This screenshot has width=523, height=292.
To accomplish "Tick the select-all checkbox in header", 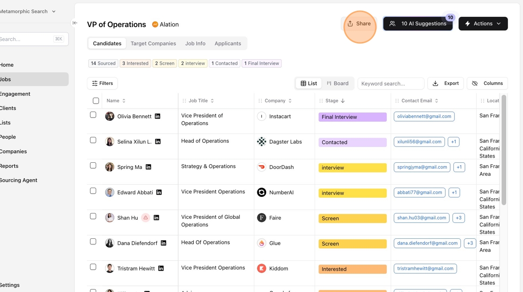I will point(96,101).
